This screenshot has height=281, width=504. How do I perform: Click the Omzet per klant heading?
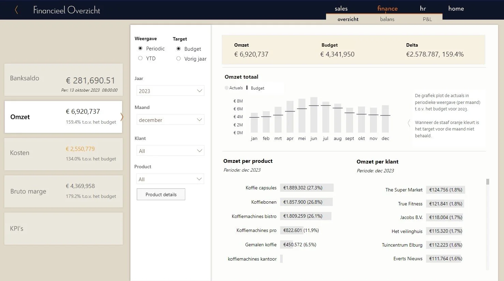point(377,162)
